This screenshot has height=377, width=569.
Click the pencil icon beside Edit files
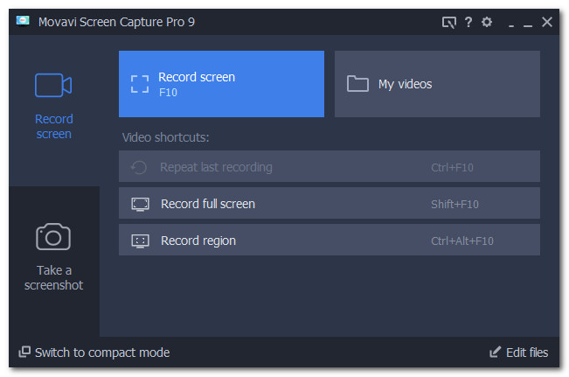495,352
